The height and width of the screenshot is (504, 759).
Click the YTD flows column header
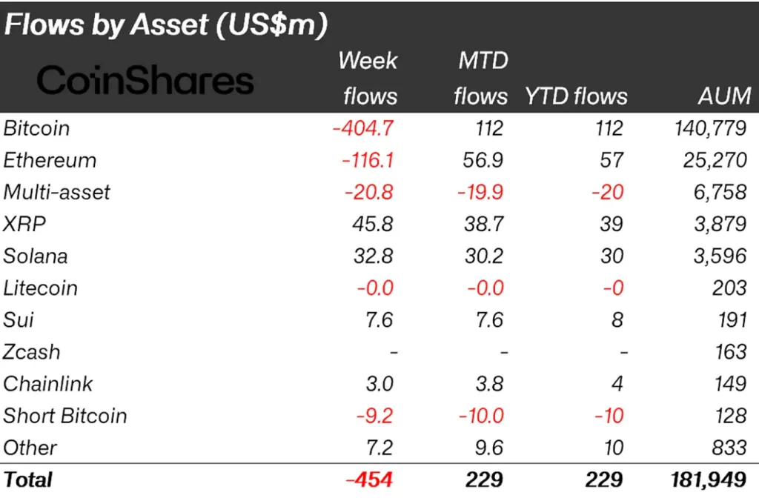pos(576,96)
